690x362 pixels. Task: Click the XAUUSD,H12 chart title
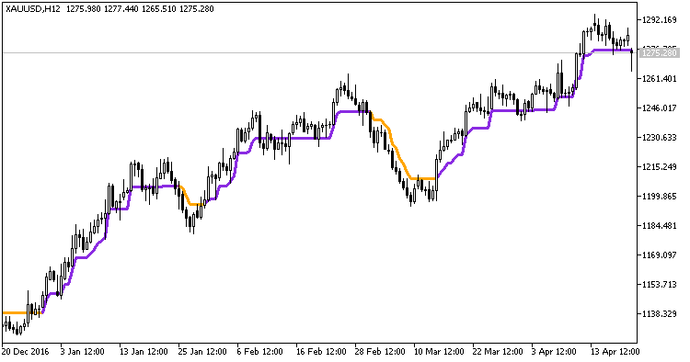point(33,9)
